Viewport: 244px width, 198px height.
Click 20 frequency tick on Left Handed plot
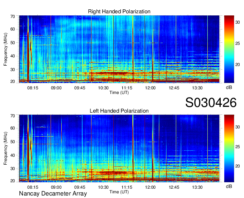pos(13,181)
